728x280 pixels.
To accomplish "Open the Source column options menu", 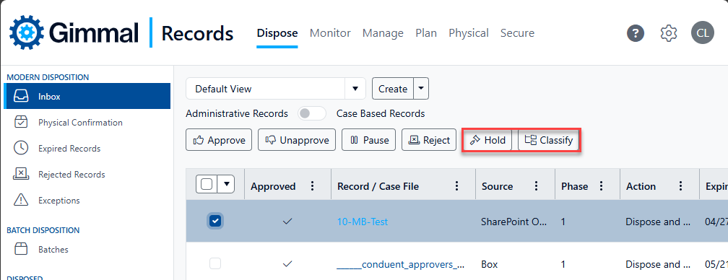I will click(536, 186).
